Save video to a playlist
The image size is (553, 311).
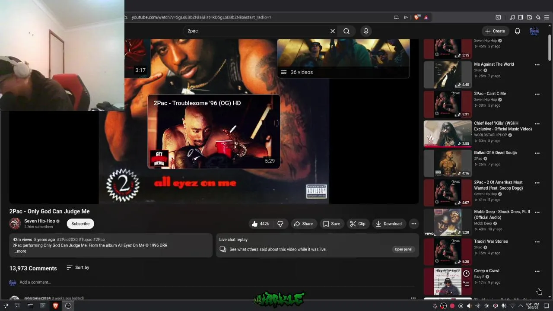pyautogui.click(x=331, y=224)
